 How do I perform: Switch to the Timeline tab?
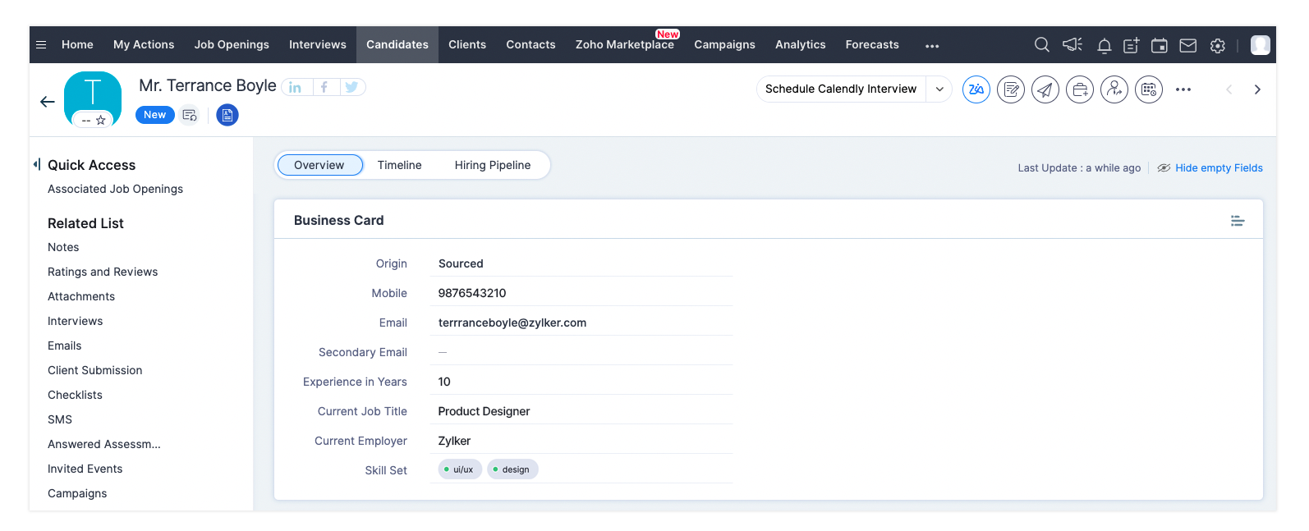click(x=399, y=165)
